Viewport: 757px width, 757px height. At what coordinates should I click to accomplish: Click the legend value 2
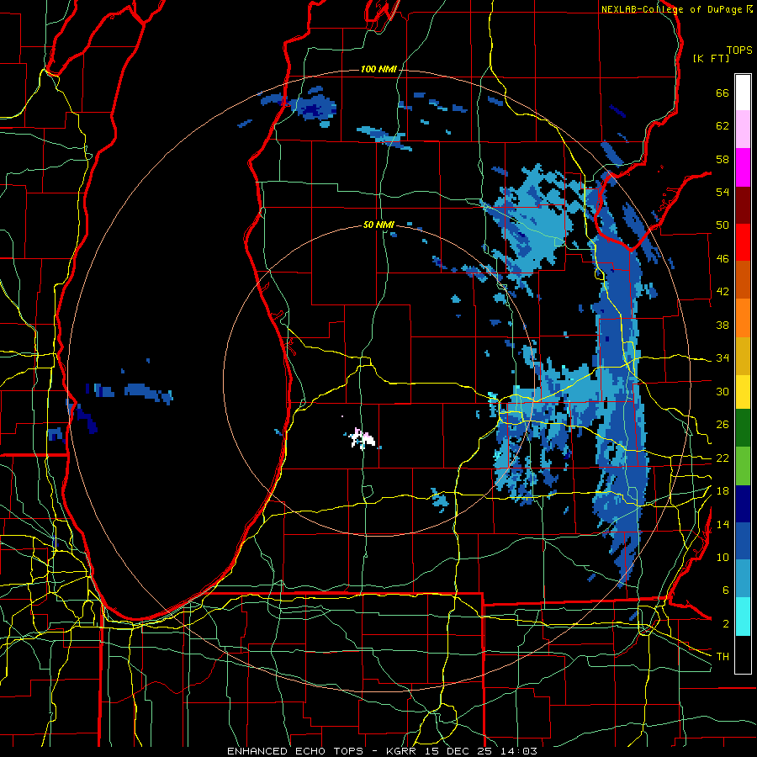(725, 624)
